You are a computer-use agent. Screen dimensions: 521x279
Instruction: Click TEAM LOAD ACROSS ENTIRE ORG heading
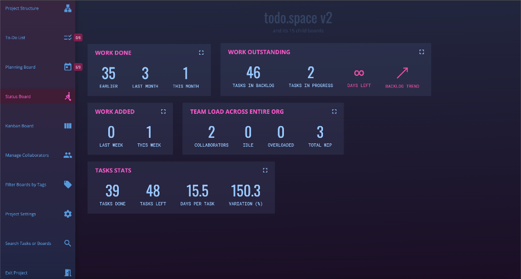(237, 112)
